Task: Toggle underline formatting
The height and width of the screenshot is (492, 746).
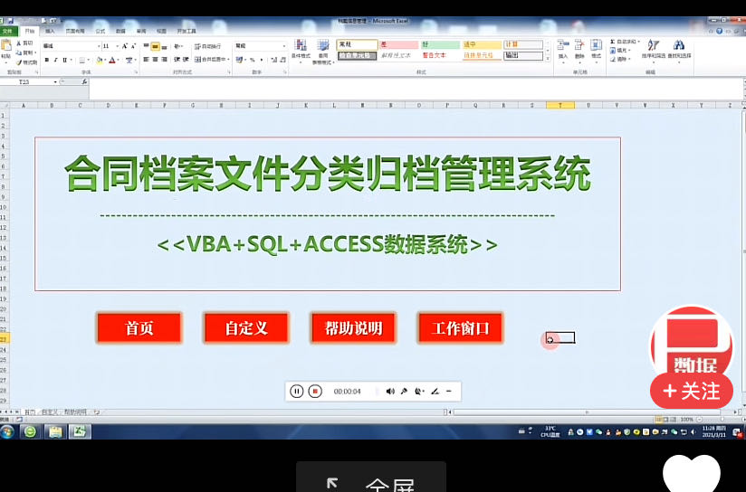Action: pos(64,60)
